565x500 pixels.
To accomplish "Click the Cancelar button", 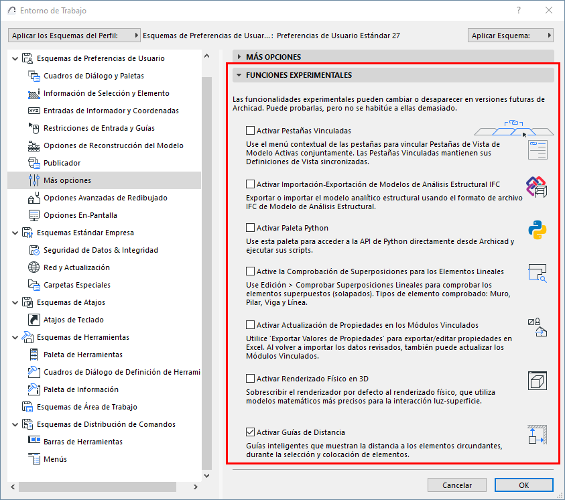I will (x=457, y=485).
